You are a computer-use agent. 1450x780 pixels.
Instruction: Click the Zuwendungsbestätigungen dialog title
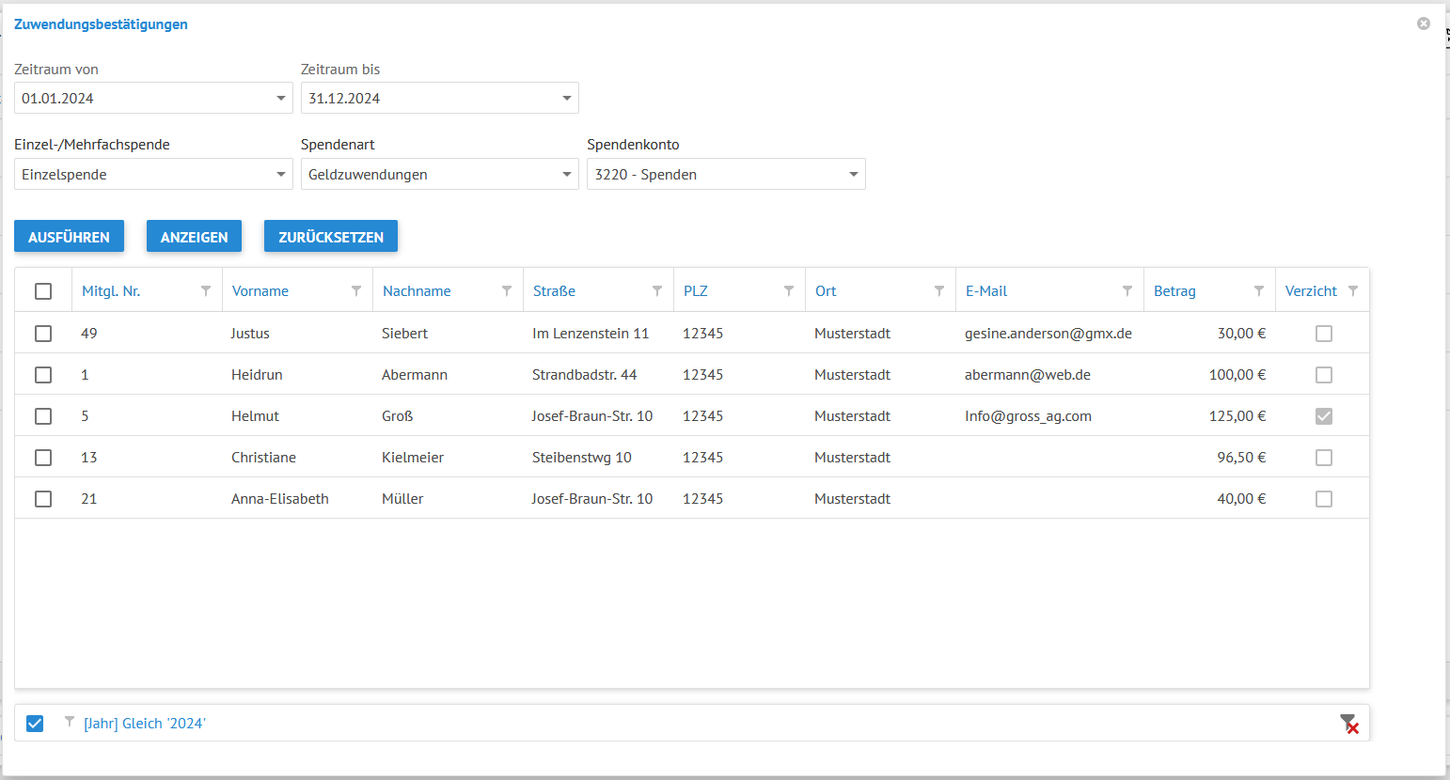coord(101,24)
